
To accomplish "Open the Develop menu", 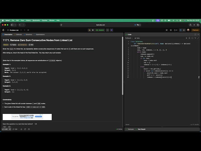I will click(45, 20).
